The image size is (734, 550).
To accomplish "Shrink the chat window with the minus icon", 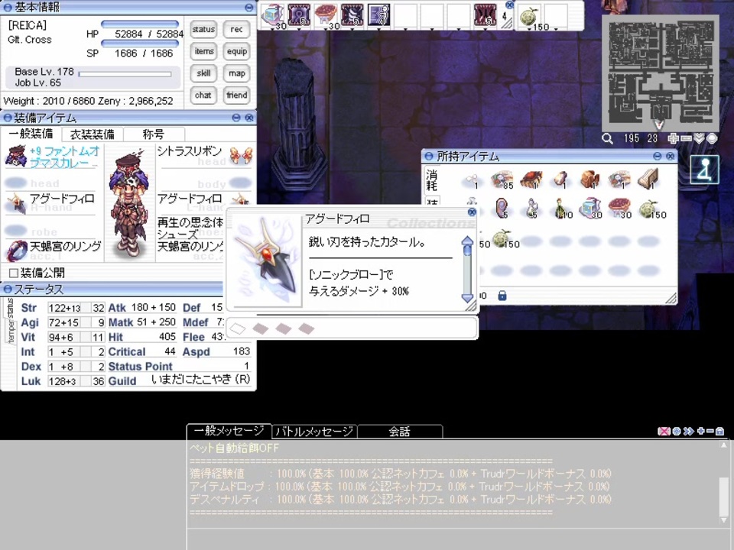I will tap(710, 431).
